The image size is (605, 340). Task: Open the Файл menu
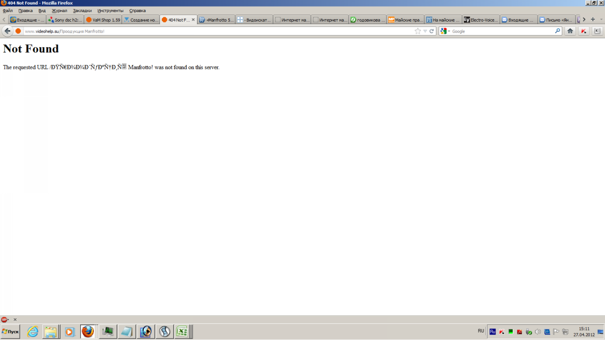coord(8,11)
